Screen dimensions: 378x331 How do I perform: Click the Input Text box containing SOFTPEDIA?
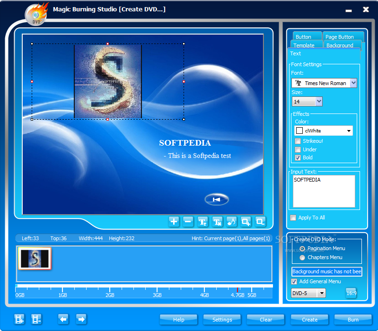coord(324,192)
